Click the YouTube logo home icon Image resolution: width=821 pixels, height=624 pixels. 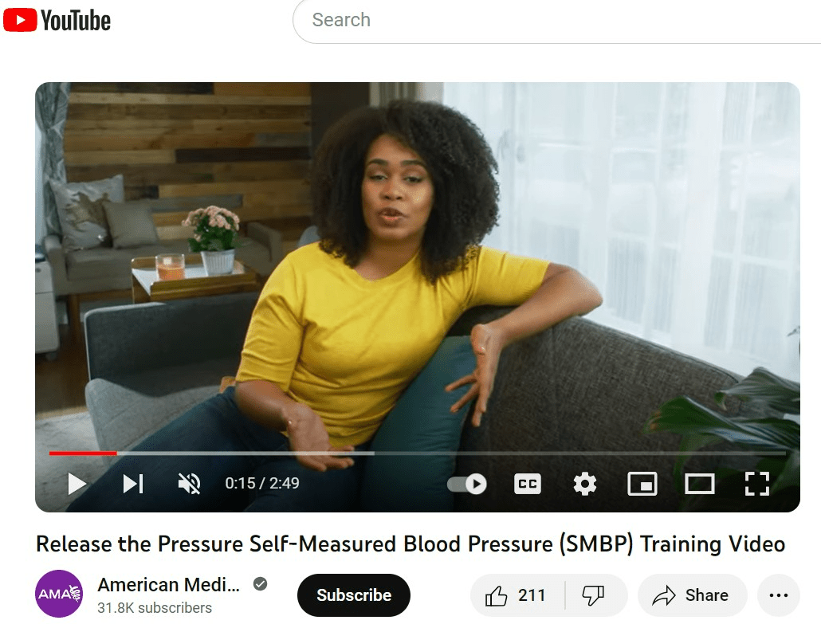(x=57, y=21)
